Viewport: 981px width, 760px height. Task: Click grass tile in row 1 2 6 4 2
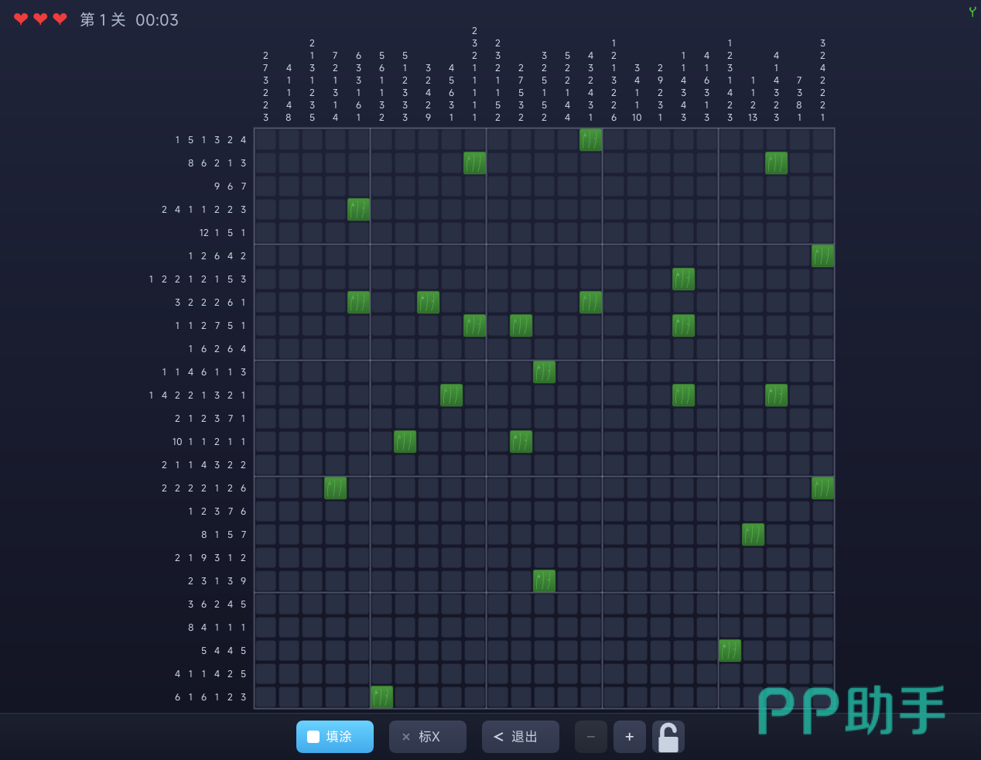point(822,256)
